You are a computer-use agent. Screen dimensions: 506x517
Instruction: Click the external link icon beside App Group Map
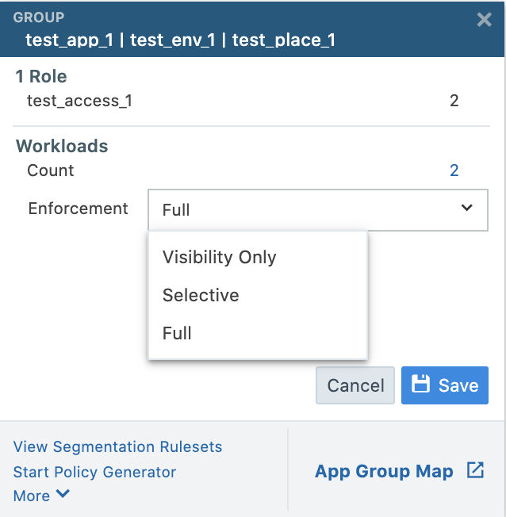(x=475, y=470)
